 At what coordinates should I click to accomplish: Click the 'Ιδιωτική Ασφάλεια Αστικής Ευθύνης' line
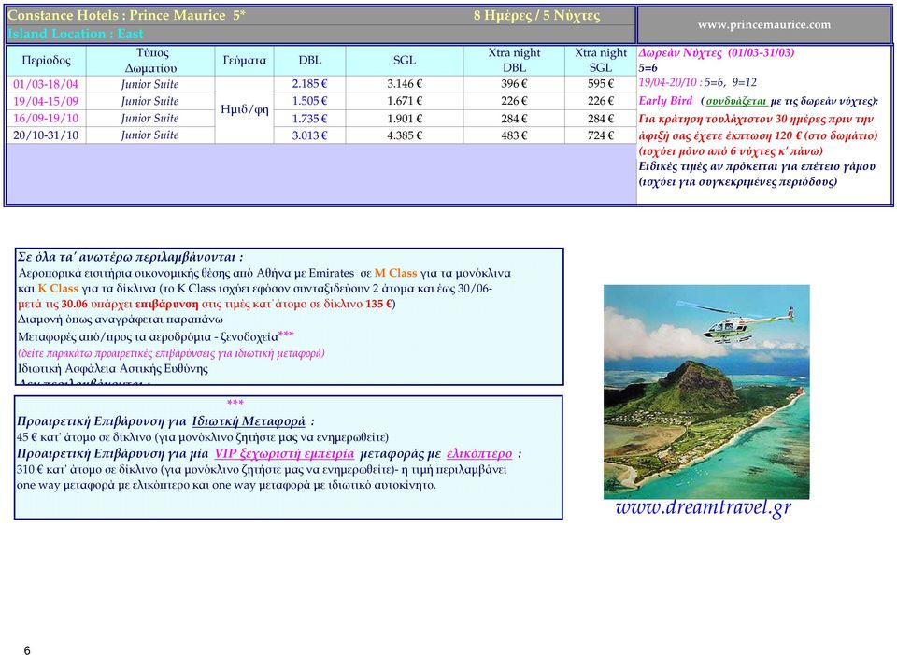pyautogui.click(x=113, y=368)
